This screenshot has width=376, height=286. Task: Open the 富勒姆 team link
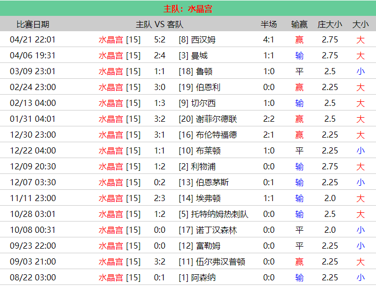click(x=208, y=246)
